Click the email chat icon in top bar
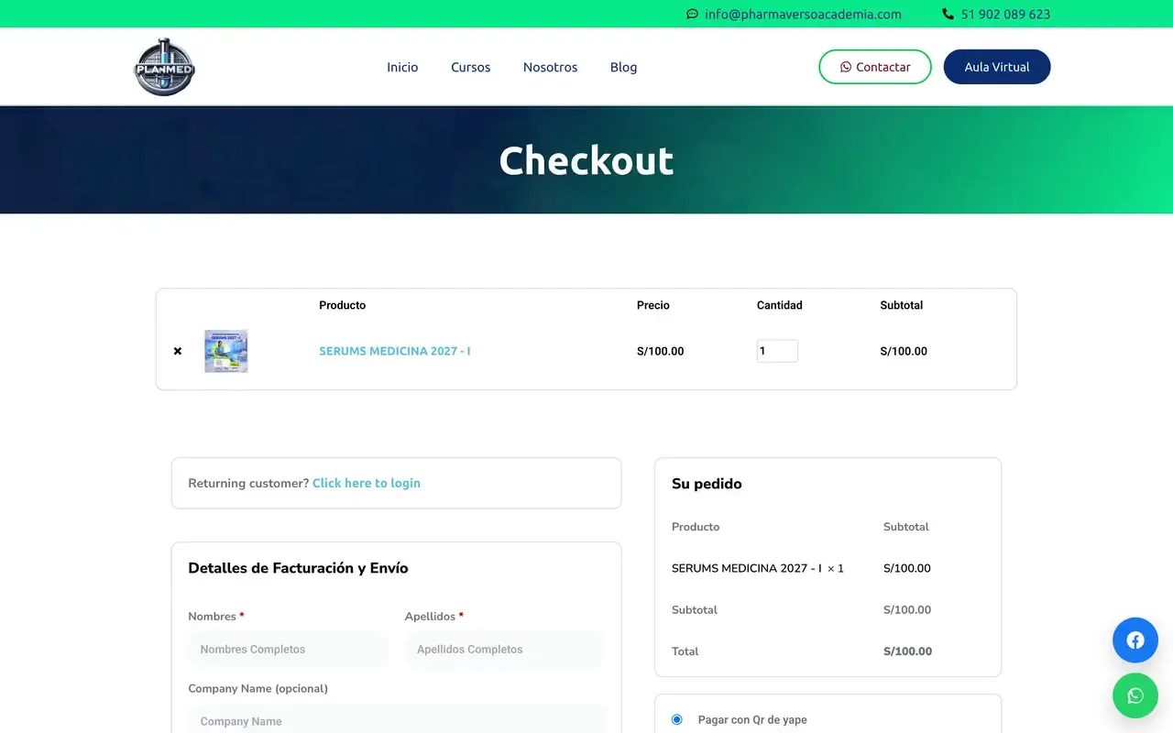The width and height of the screenshot is (1173, 733). (692, 14)
